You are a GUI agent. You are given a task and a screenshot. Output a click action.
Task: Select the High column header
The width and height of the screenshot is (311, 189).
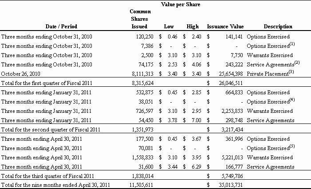pyautogui.click(x=193, y=27)
